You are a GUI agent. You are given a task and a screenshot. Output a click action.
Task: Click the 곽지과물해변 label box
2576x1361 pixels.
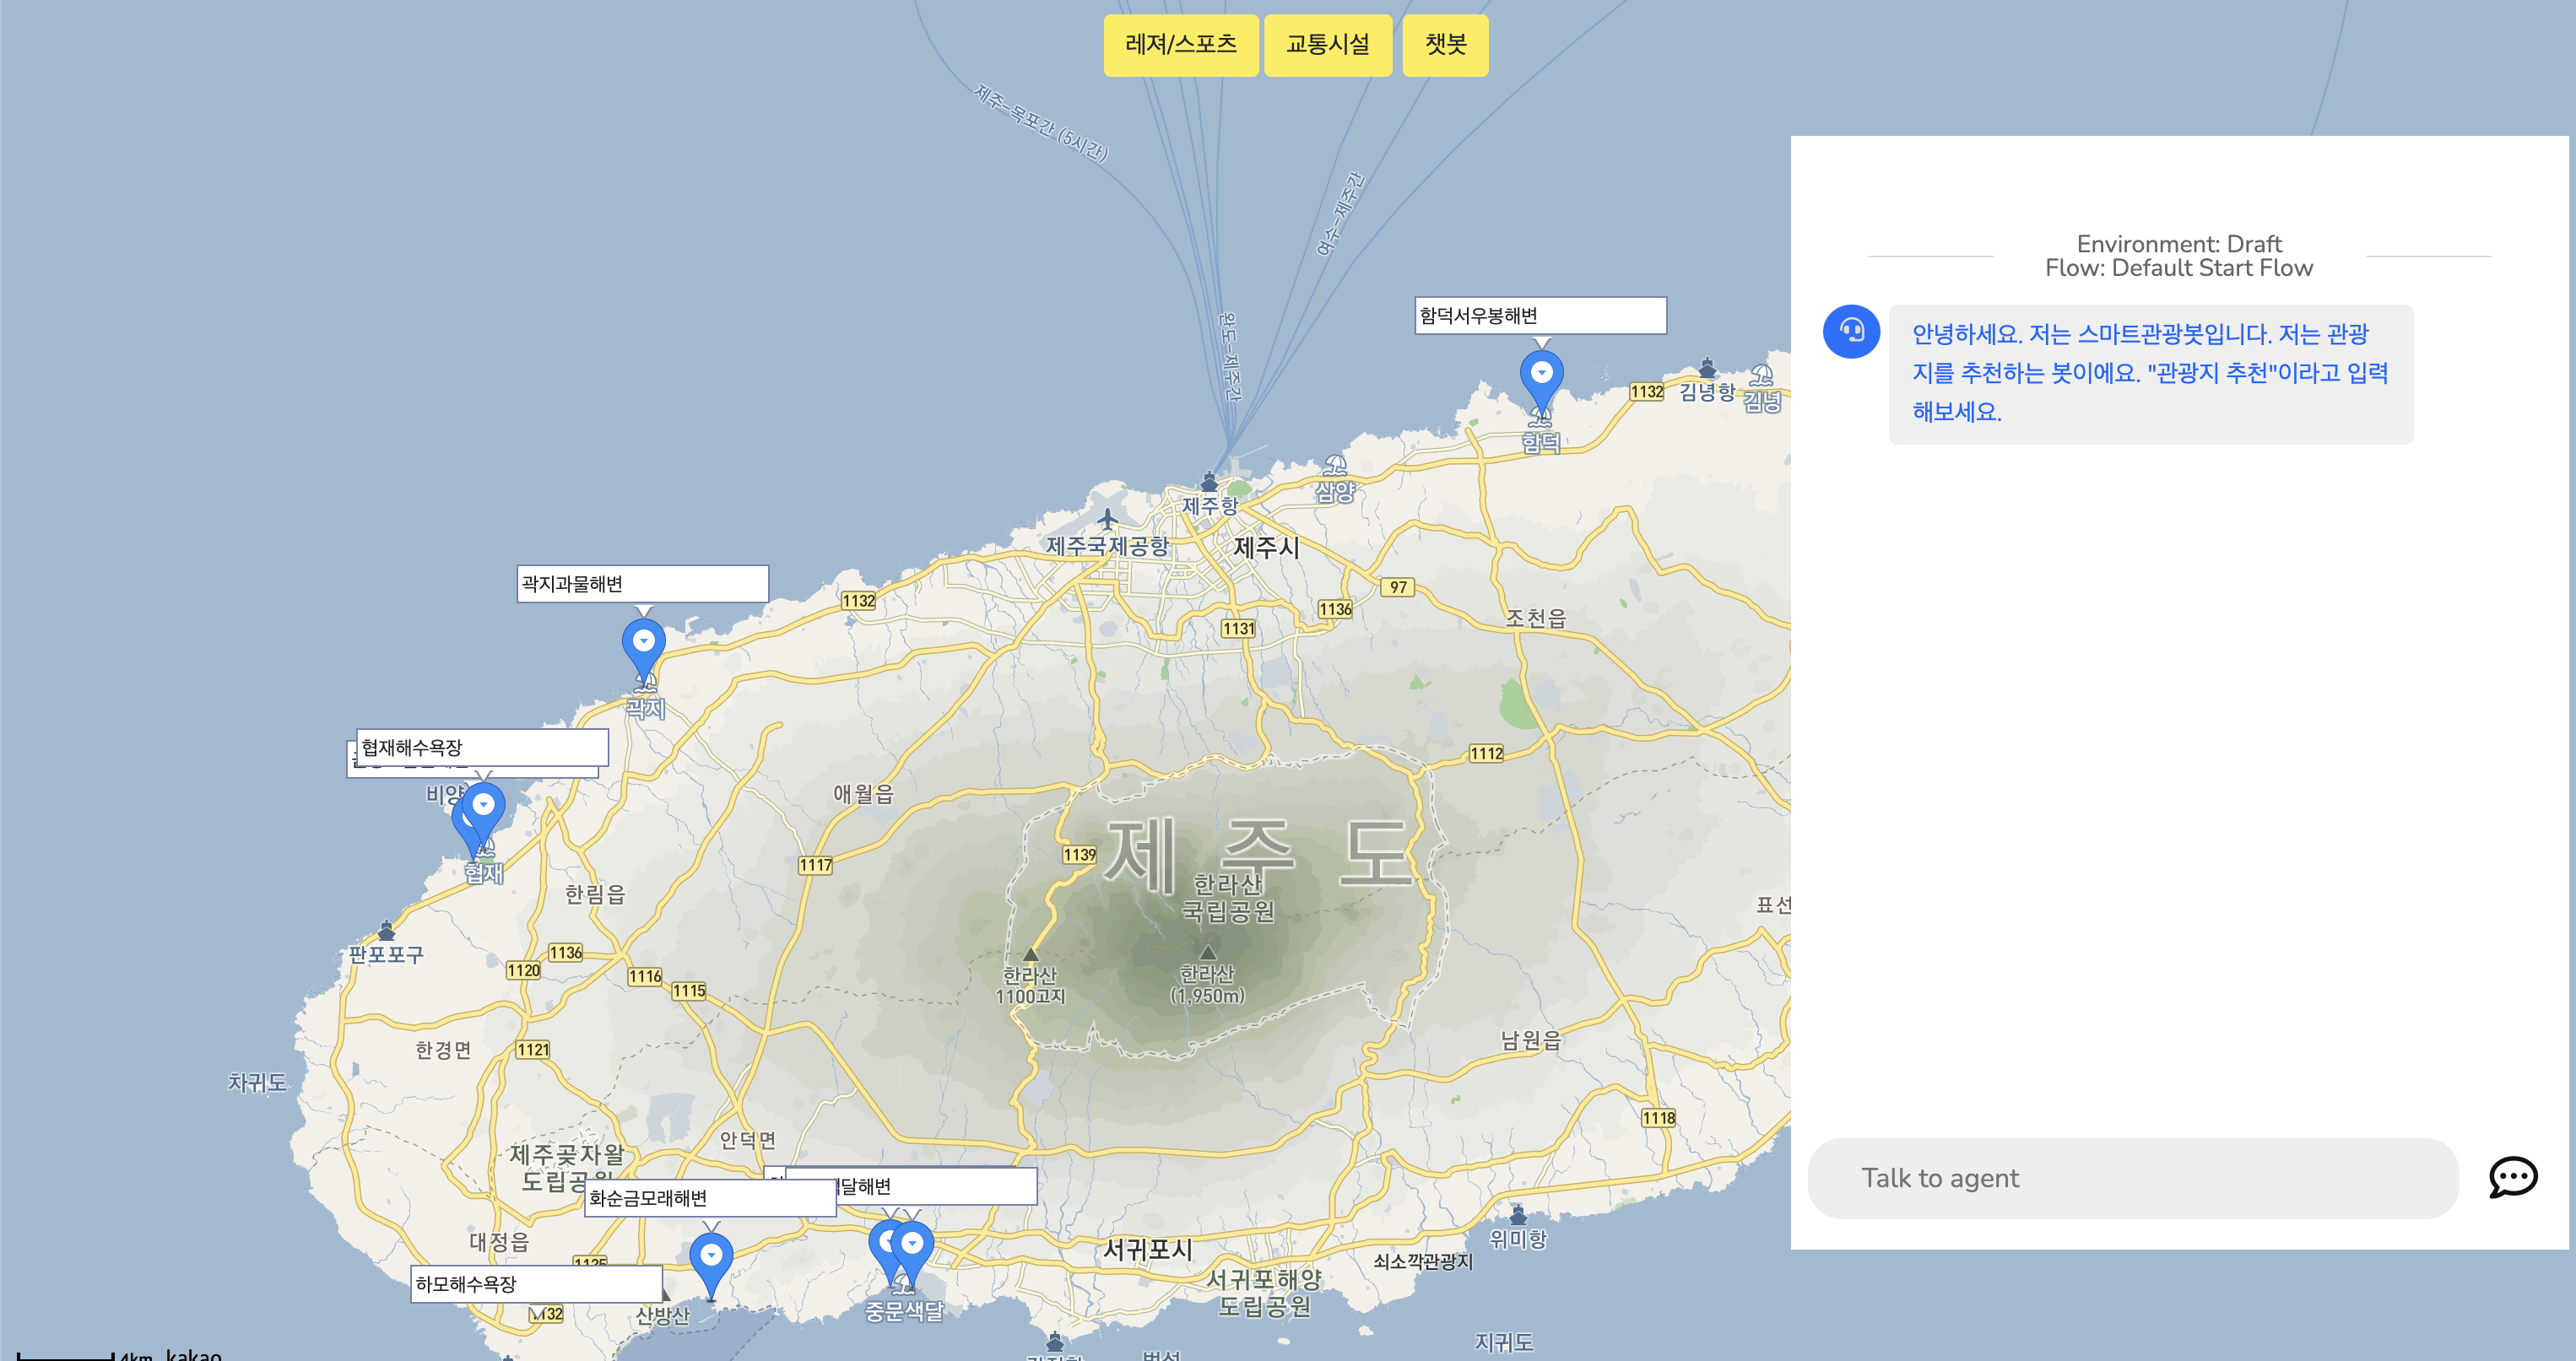click(x=642, y=584)
